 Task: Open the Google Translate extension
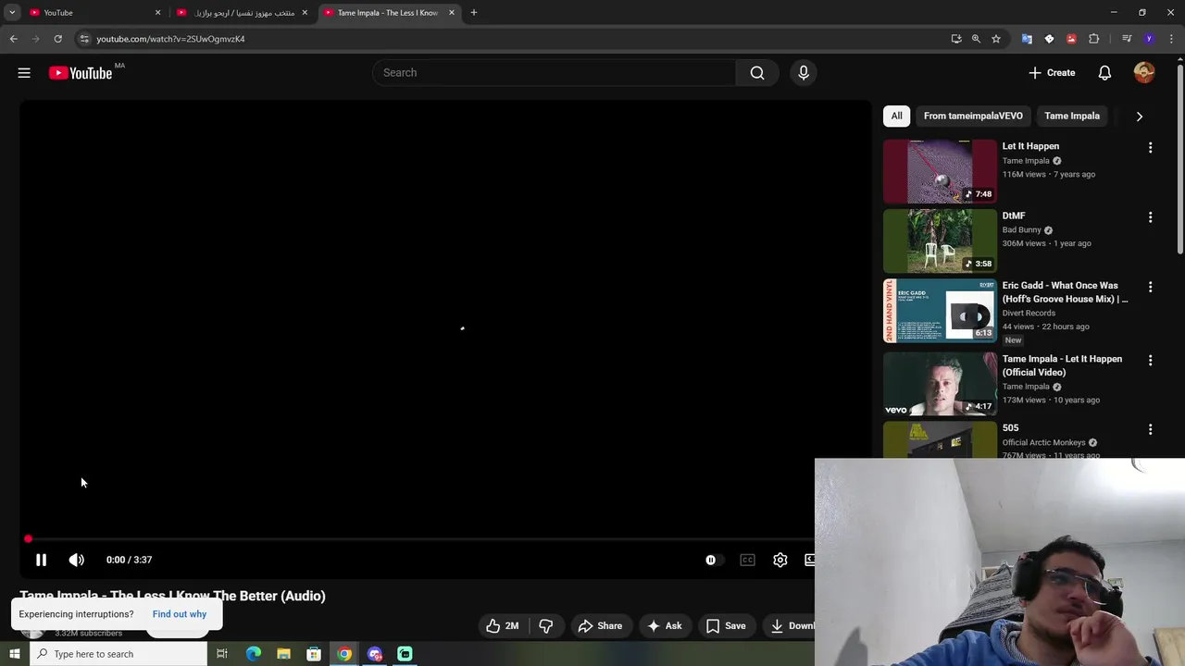[x=1027, y=39]
